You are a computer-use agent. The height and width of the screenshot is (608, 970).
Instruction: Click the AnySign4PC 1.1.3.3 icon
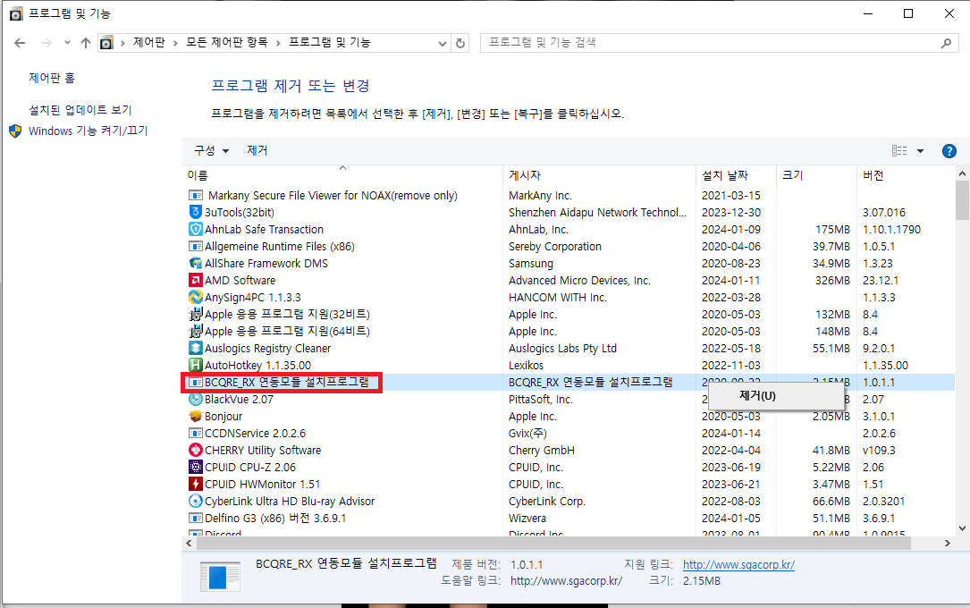click(x=196, y=298)
